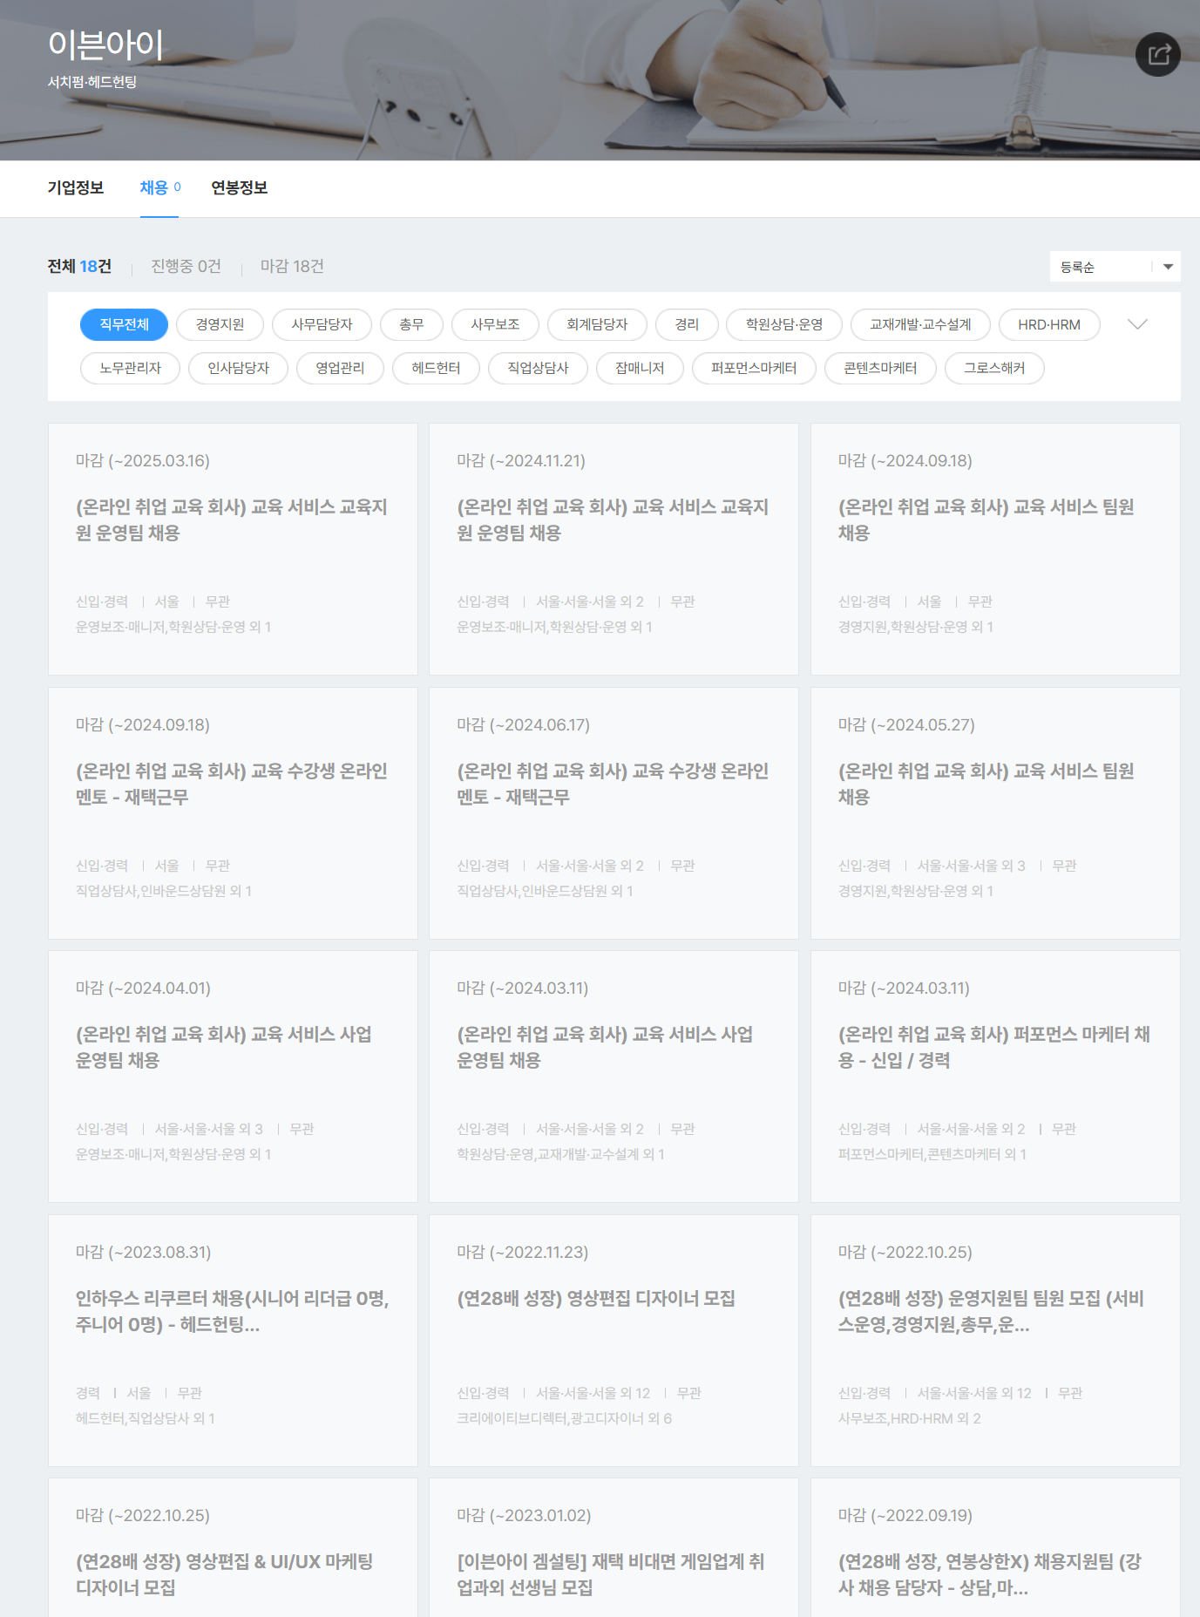Switch to the 기업정보 tab
The width and height of the screenshot is (1200, 1617).
[76, 187]
